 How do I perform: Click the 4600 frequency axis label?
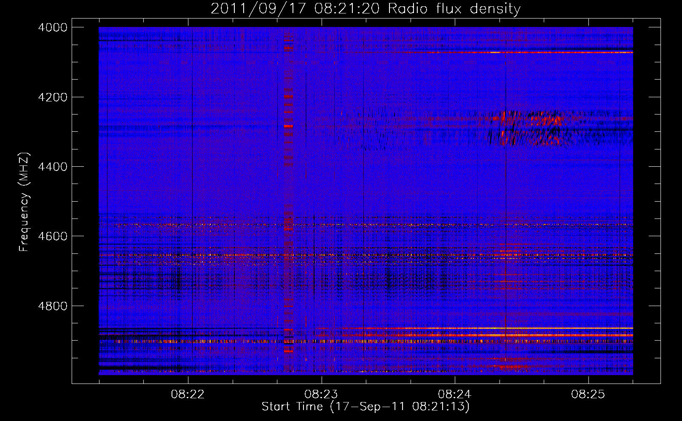coord(53,236)
